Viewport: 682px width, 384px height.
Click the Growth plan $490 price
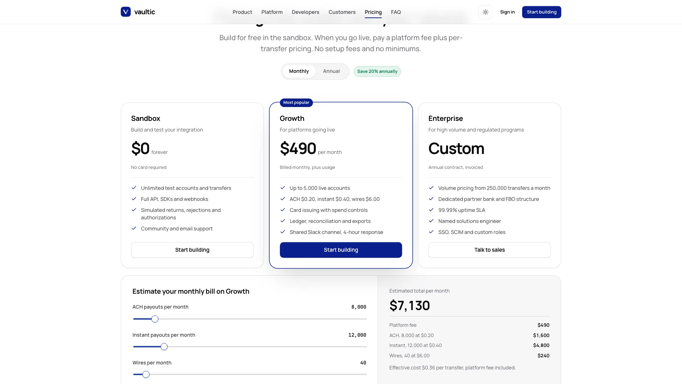click(x=298, y=148)
